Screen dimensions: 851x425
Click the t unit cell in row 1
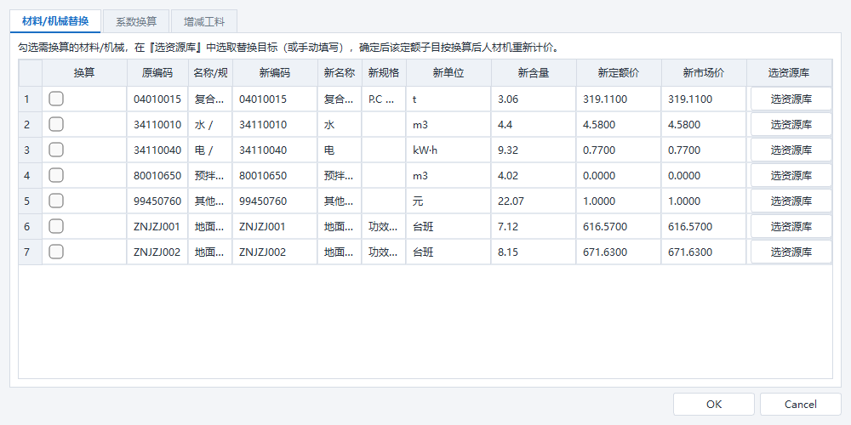pyautogui.click(x=448, y=99)
